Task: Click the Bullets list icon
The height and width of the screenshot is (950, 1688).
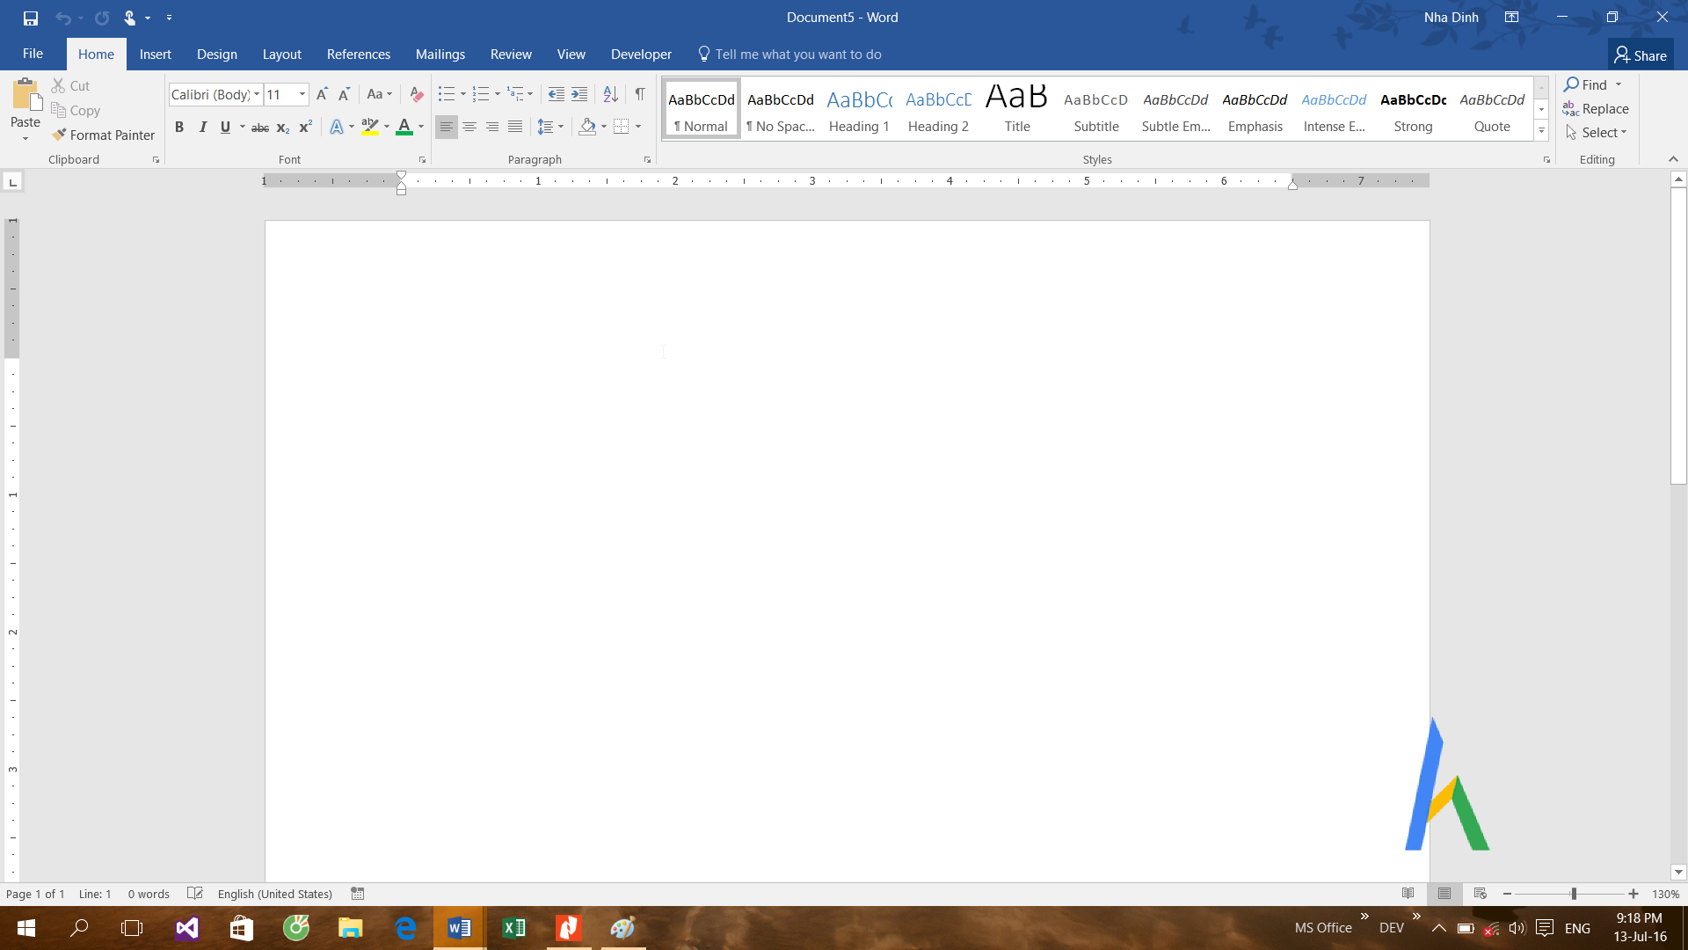Action: point(447,94)
